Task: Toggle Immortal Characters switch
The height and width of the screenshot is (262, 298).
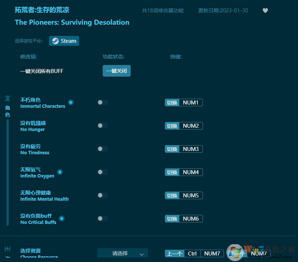Action: coord(103,102)
